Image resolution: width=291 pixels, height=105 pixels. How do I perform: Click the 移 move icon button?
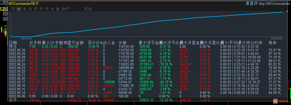pyautogui.click(x=5, y=9)
